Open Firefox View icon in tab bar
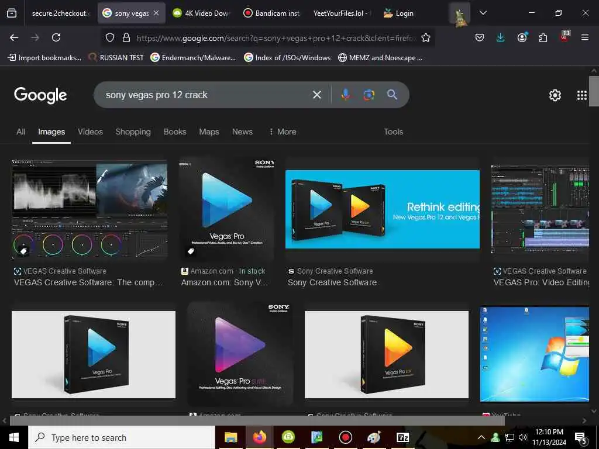This screenshot has height=449, width=599. click(x=12, y=13)
